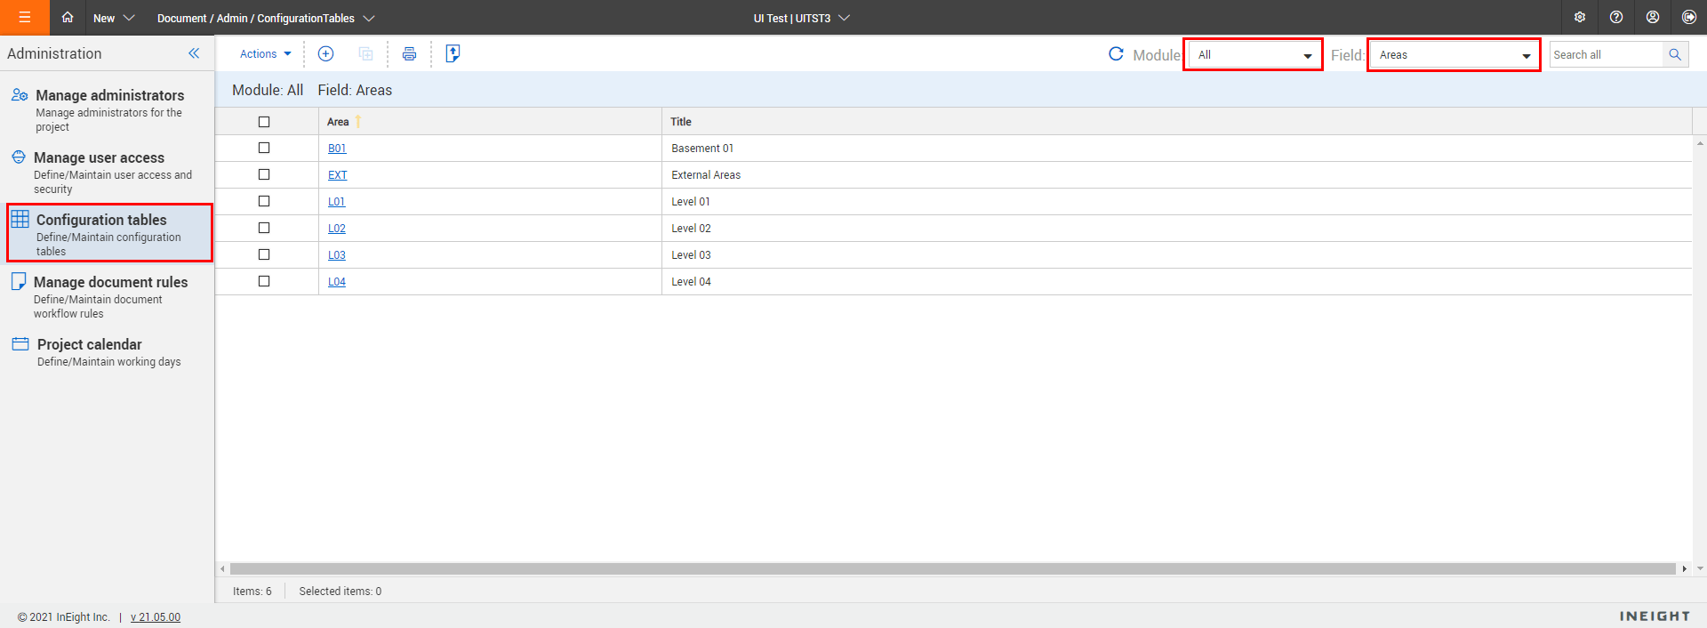1707x628 pixels.
Task: Open the New dropdown menu
Action: (x=114, y=18)
